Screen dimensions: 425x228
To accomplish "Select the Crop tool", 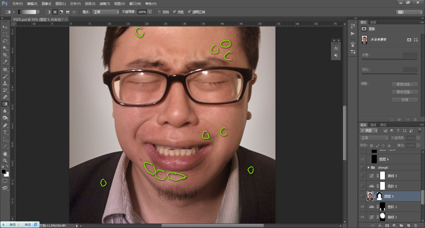I will 5,55.
